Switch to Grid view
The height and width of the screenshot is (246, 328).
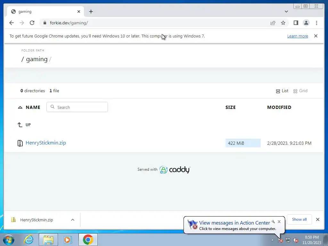[300, 91]
